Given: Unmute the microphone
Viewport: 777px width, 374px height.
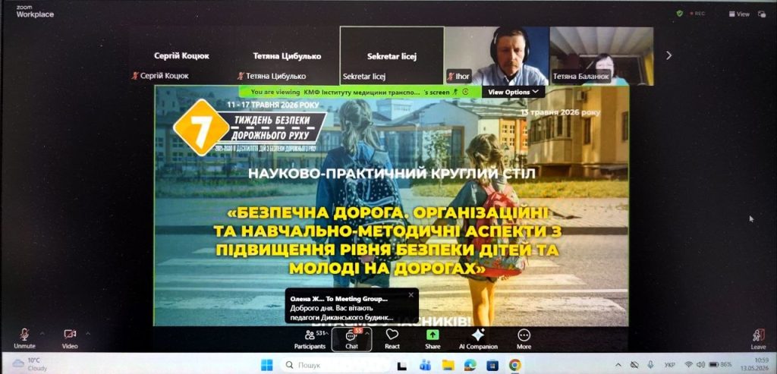Looking at the screenshot, I should (x=24, y=339).
